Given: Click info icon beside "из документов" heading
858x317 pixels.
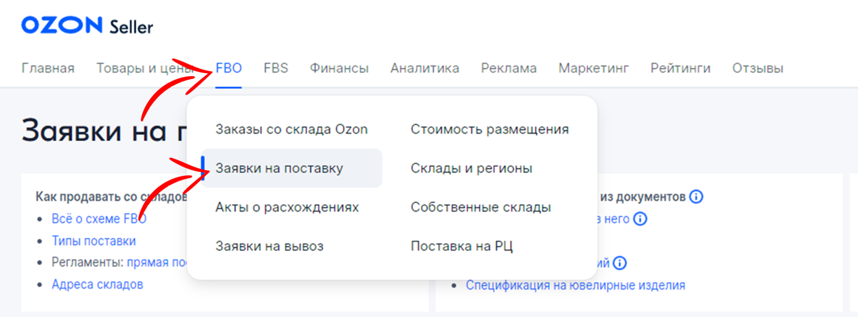Looking at the screenshot, I should pos(696,197).
